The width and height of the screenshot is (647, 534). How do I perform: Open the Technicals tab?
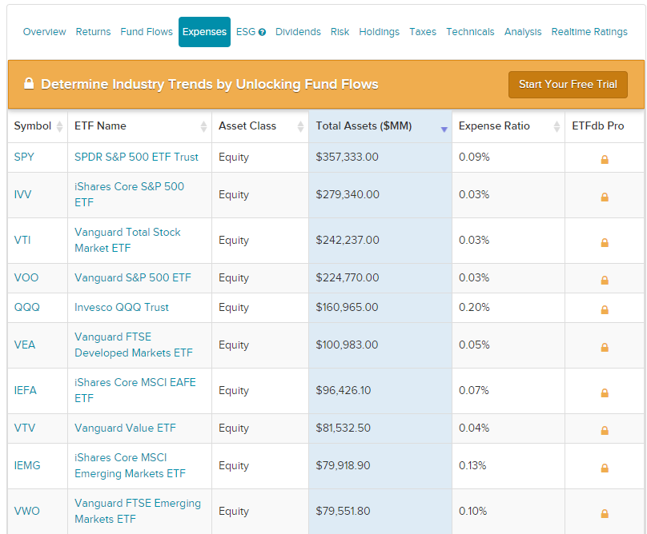click(470, 32)
